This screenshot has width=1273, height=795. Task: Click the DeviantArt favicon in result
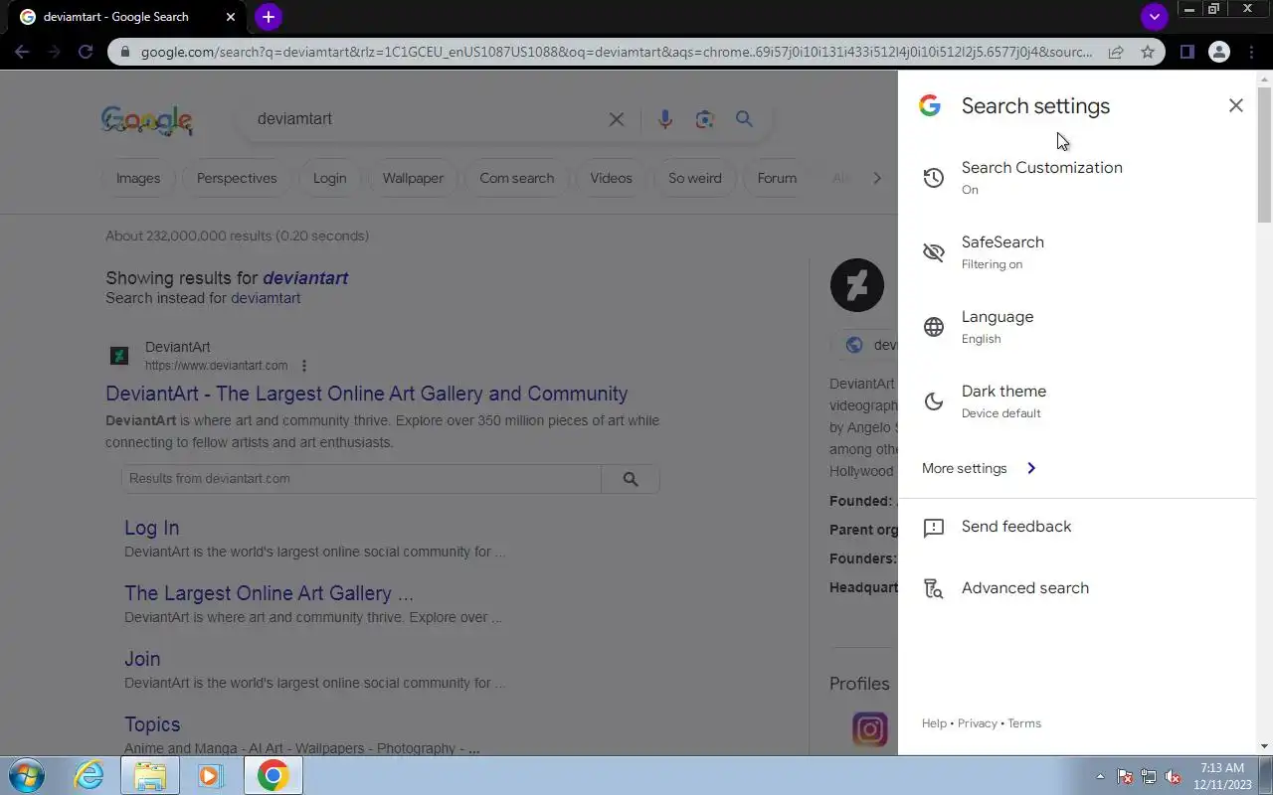(119, 356)
